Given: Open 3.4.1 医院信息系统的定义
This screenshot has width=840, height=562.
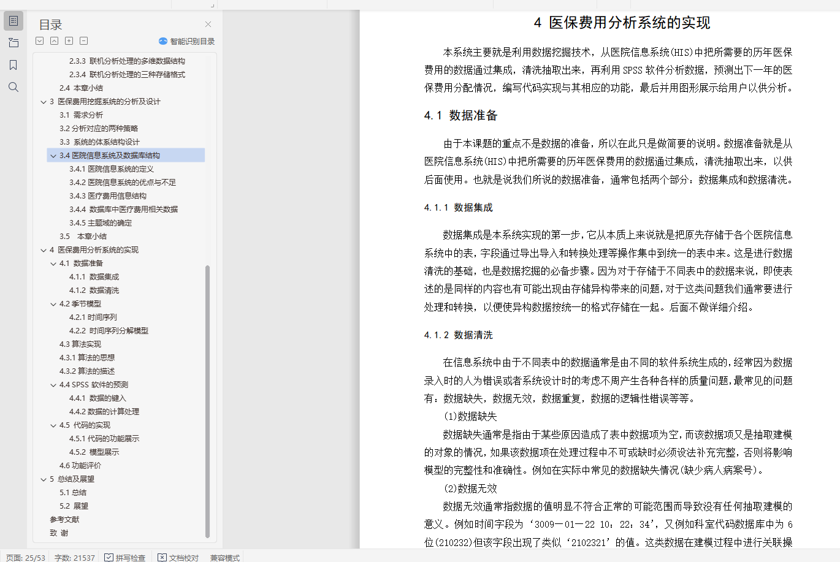Looking at the screenshot, I should (x=112, y=169).
